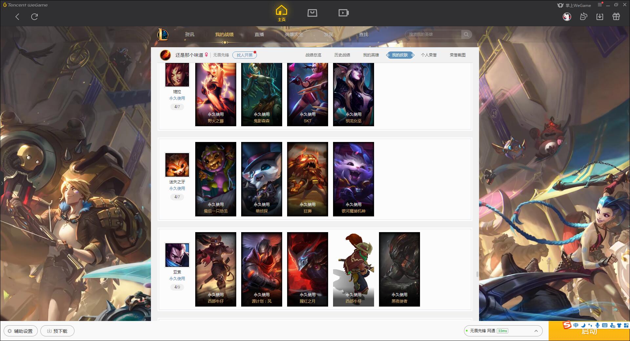Viewport: 630px width, 341px height.
Task: Select the 我的皮肤 sub-tab
Action: [400, 55]
